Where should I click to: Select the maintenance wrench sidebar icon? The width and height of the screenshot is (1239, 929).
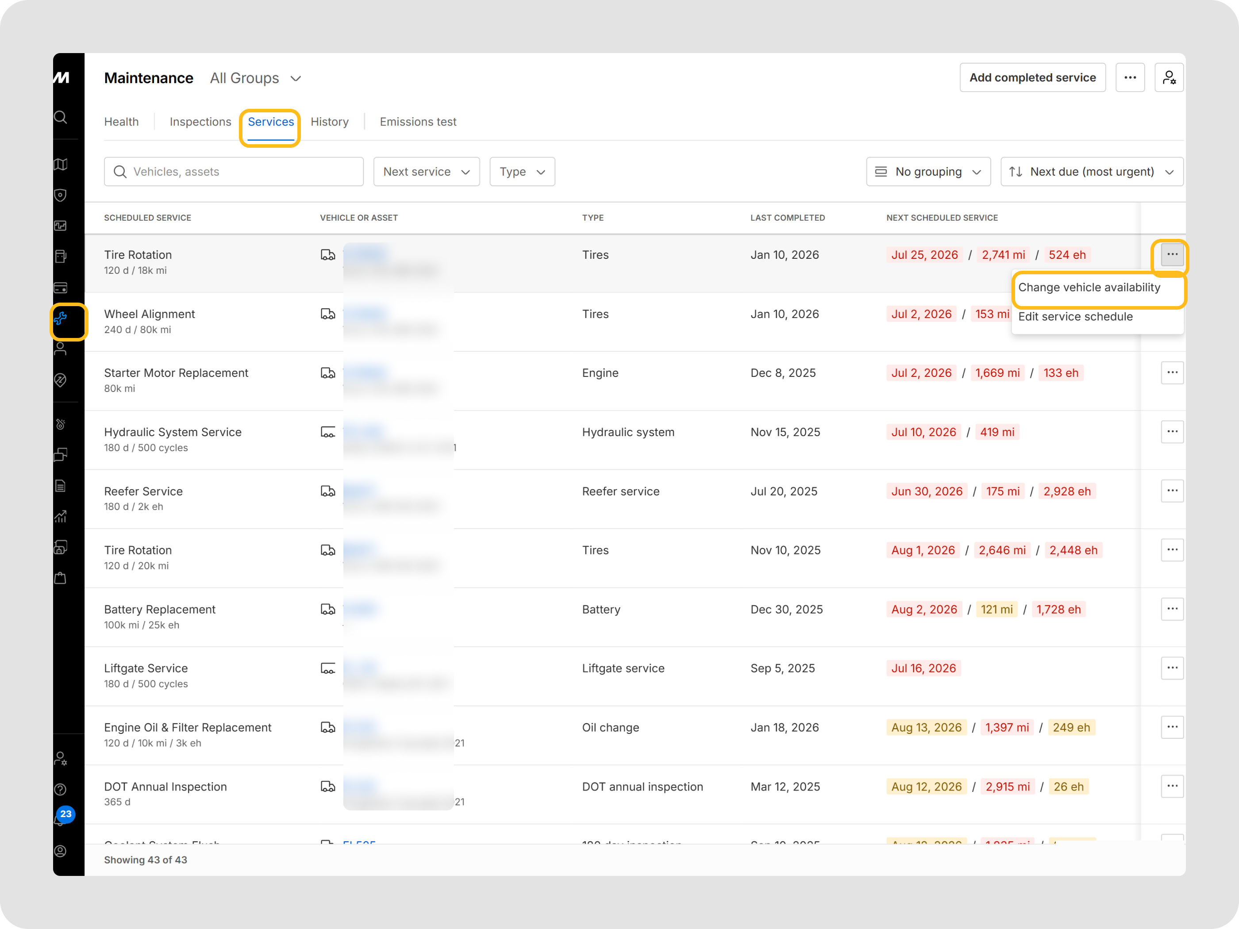click(61, 318)
